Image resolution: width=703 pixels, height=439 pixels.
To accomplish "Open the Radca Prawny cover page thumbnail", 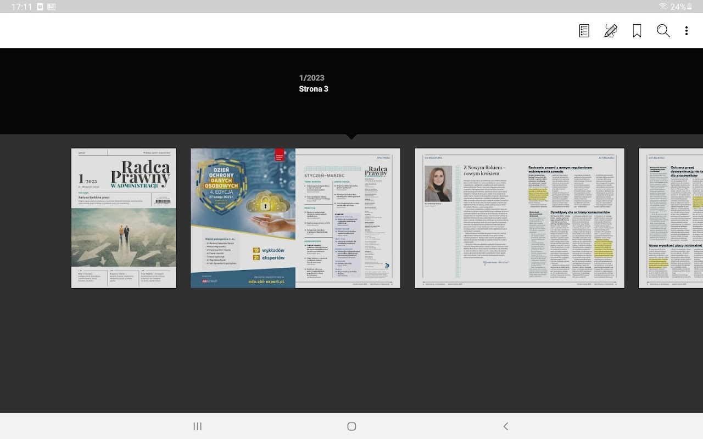I will (x=124, y=218).
